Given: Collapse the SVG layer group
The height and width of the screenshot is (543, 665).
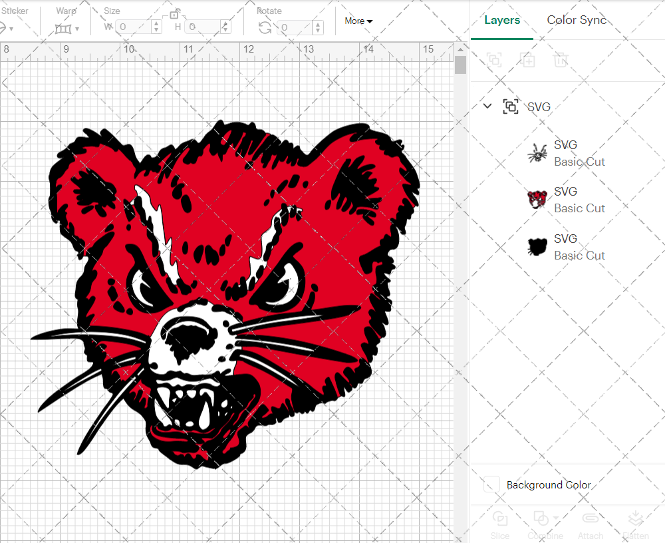Looking at the screenshot, I should click(x=487, y=106).
